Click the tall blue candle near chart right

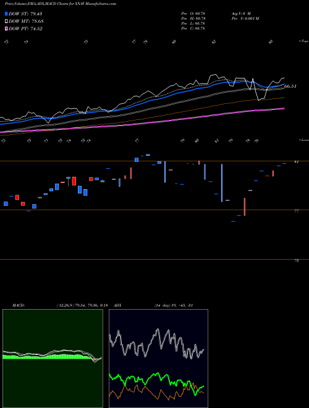pyautogui.click(x=222, y=183)
